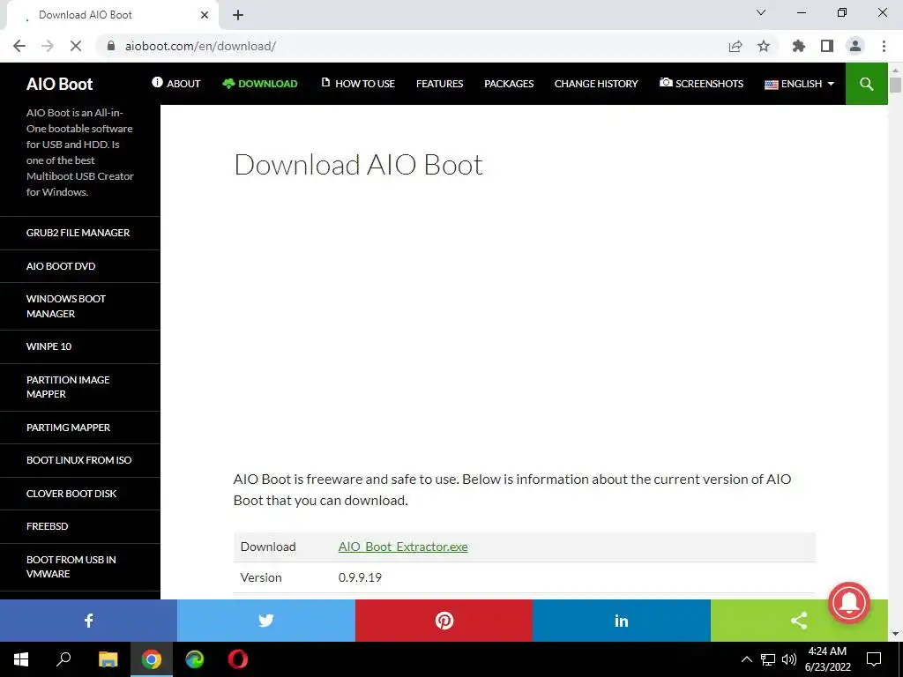Image resolution: width=903 pixels, height=677 pixels.
Task: Toggle the Chrome side panel icon
Action: pos(827,46)
